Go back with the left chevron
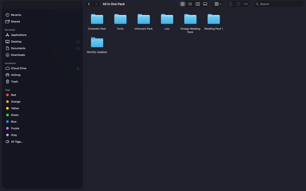 [x=89, y=4]
